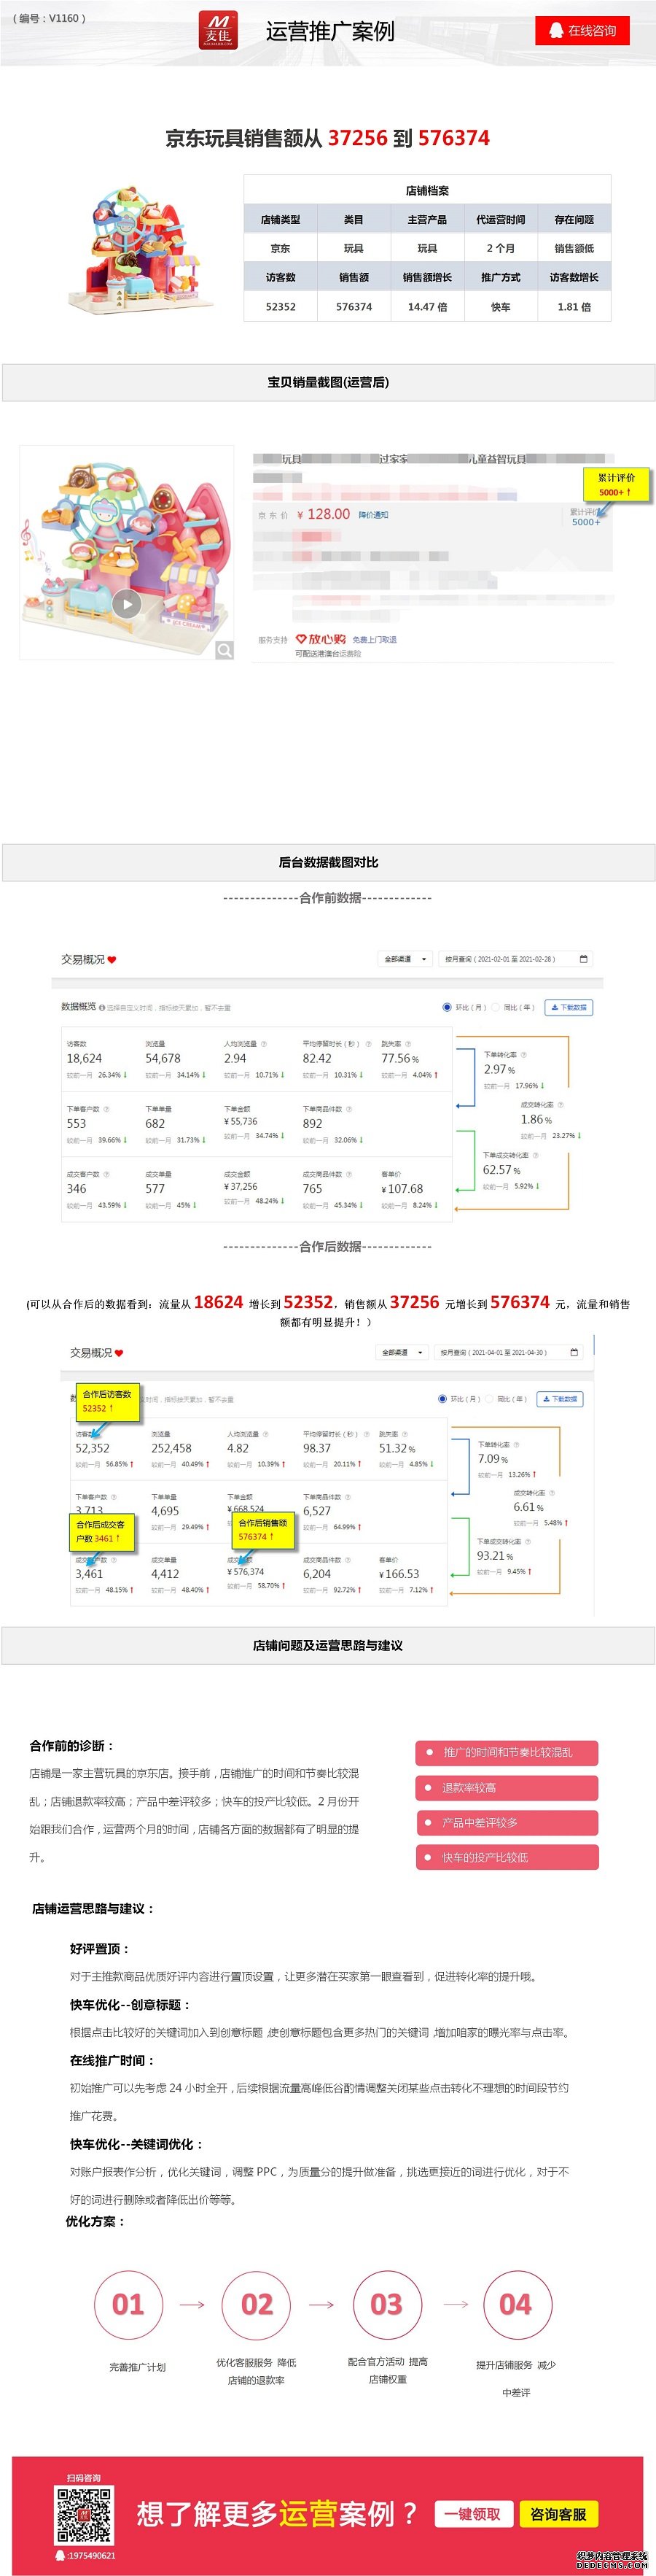Expand 全部渠道 dropdown in the February data panel
Screen dimensions: 656x2576
tap(407, 959)
